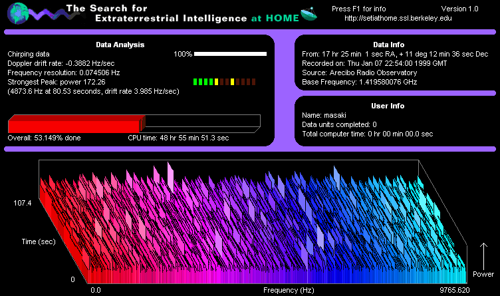The image size is (500, 296).
Task: Click the red Overall progress bar
Action: [134, 124]
